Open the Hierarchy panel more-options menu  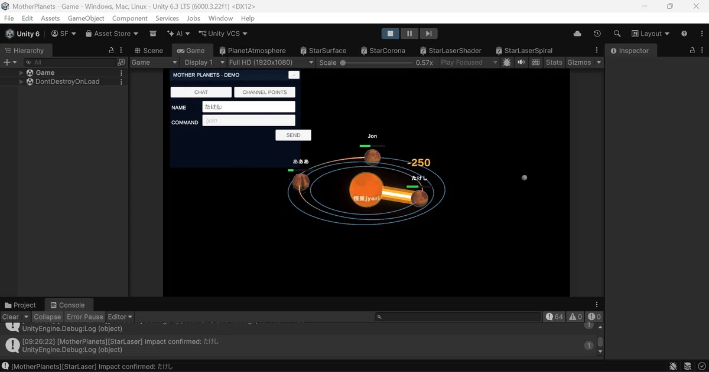tap(121, 50)
